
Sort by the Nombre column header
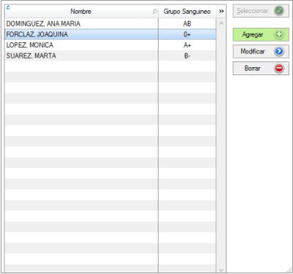click(x=81, y=12)
